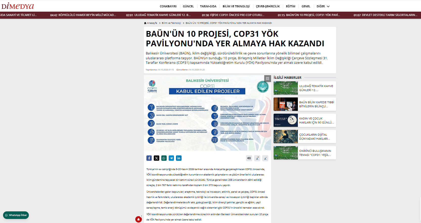Screen dimensions: 421x223
Task: Share the article on X
Action: tap(157, 158)
